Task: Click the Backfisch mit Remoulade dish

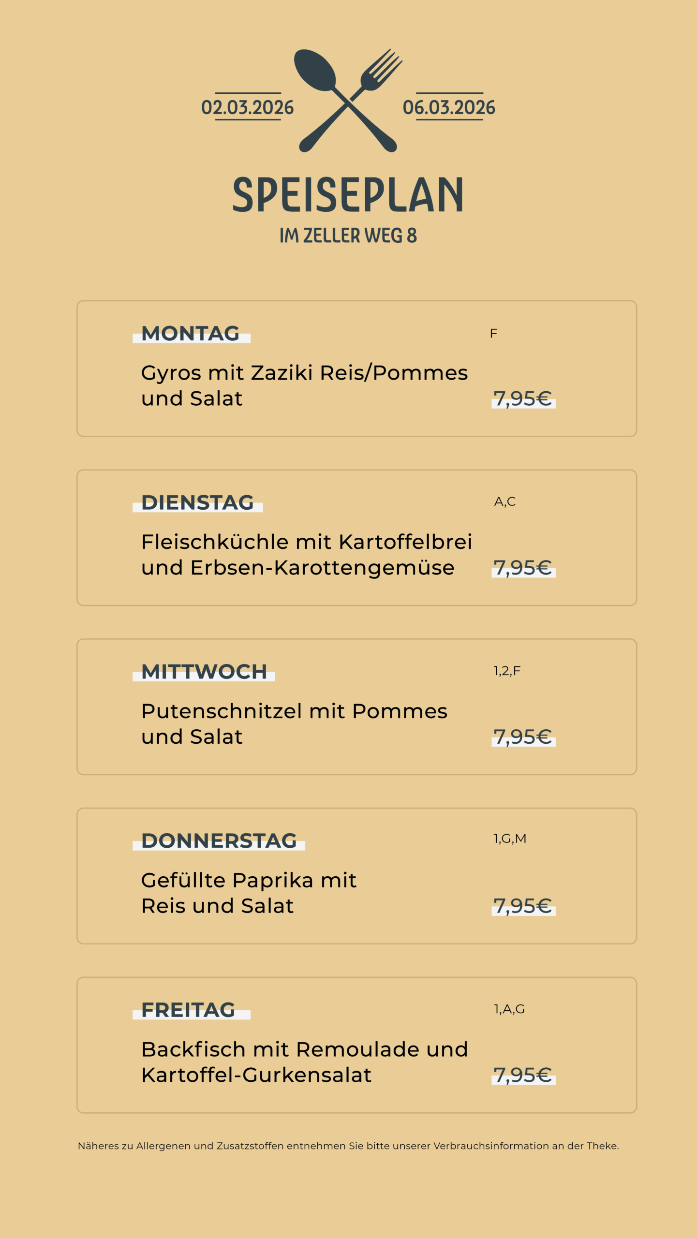Action: click(304, 1062)
